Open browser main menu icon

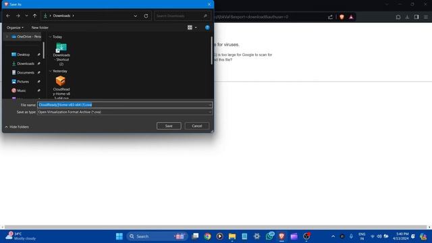(426, 17)
